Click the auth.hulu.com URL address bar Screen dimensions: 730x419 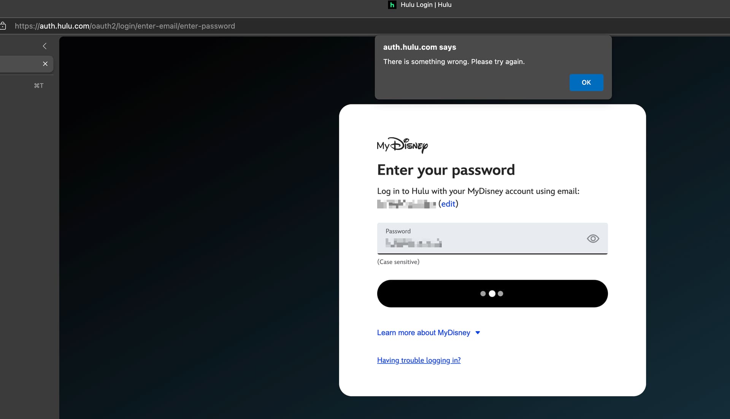[125, 26]
